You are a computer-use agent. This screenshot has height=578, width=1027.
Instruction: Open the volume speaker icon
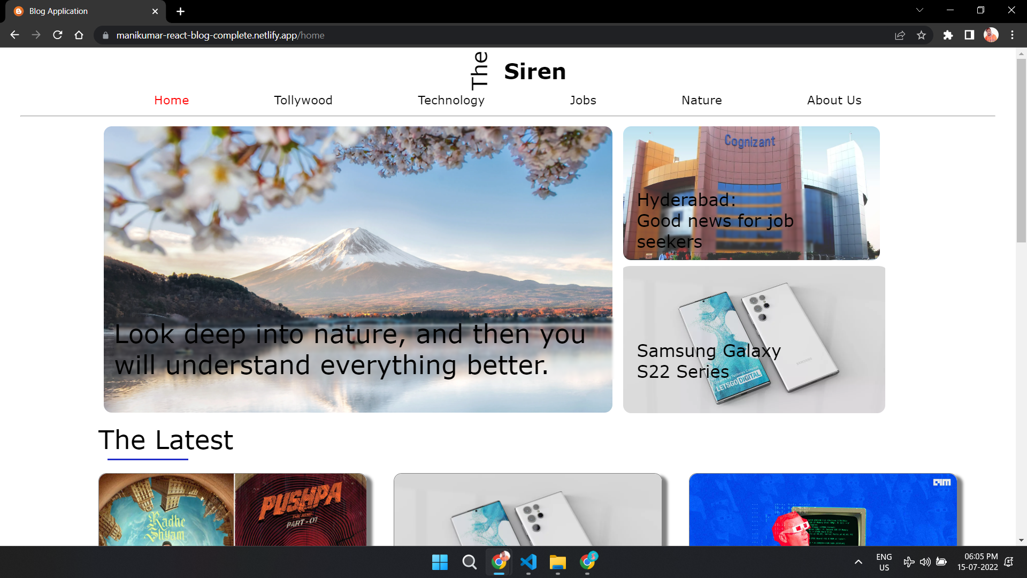click(x=925, y=562)
